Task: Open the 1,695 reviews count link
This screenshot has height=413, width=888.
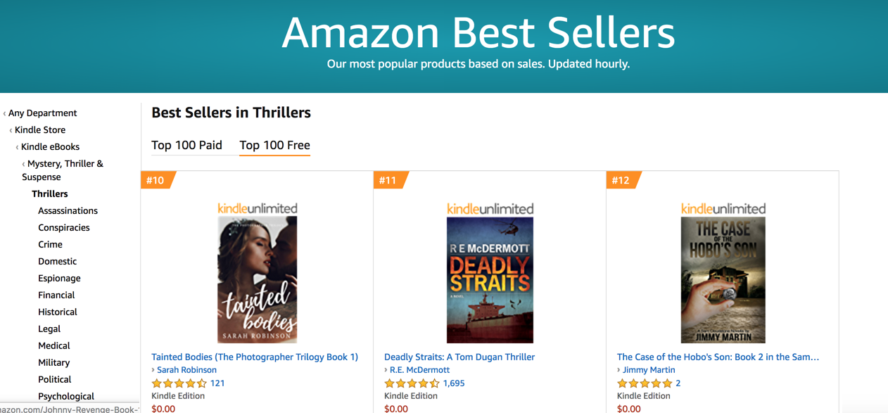Action: click(x=454, y=383)
